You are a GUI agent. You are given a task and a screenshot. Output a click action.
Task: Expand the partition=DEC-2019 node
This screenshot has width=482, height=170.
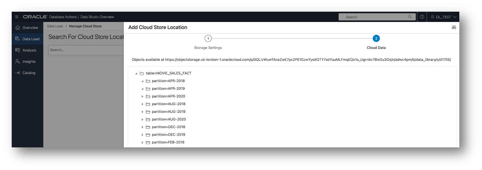tap(142, 135)
